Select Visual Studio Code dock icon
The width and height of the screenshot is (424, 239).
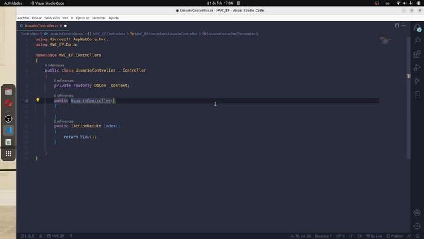pyautogui.click(x=9, y=131)
